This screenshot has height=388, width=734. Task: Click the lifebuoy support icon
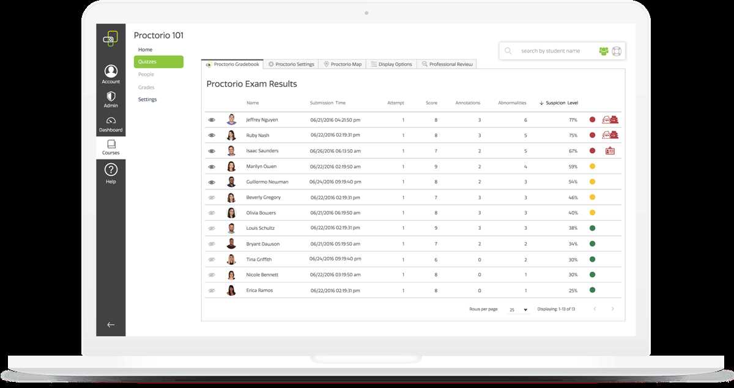coord(616,51)
